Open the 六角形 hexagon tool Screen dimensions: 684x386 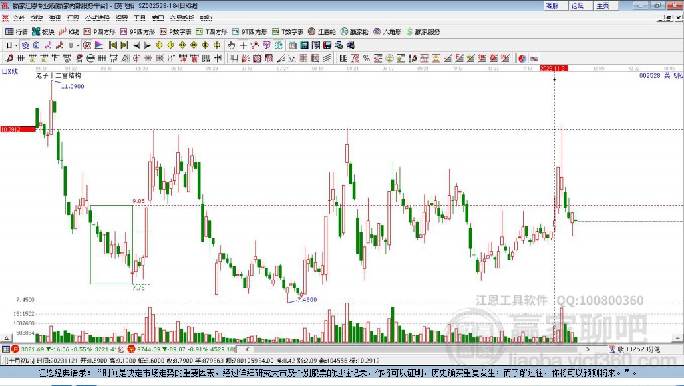(387, 32)
